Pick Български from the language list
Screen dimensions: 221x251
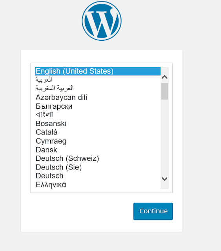[98, 106]
